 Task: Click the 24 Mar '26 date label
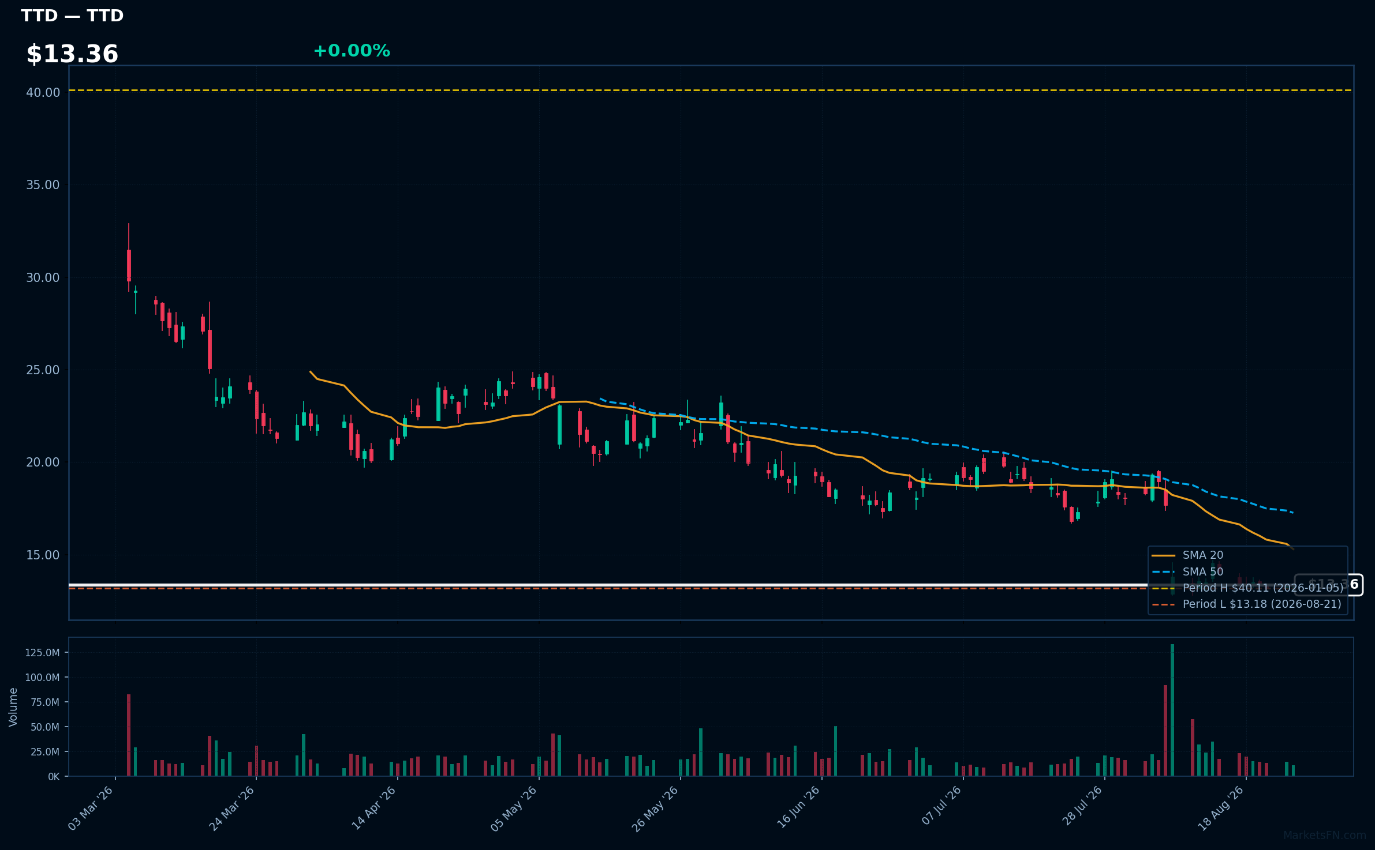click(x=232, y=808)
